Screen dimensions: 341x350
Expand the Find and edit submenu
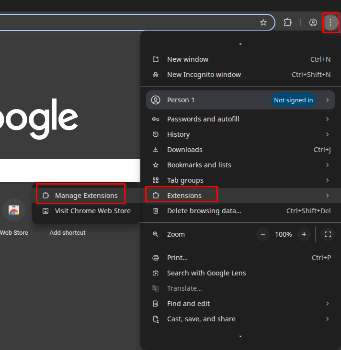tap(240, 304)
